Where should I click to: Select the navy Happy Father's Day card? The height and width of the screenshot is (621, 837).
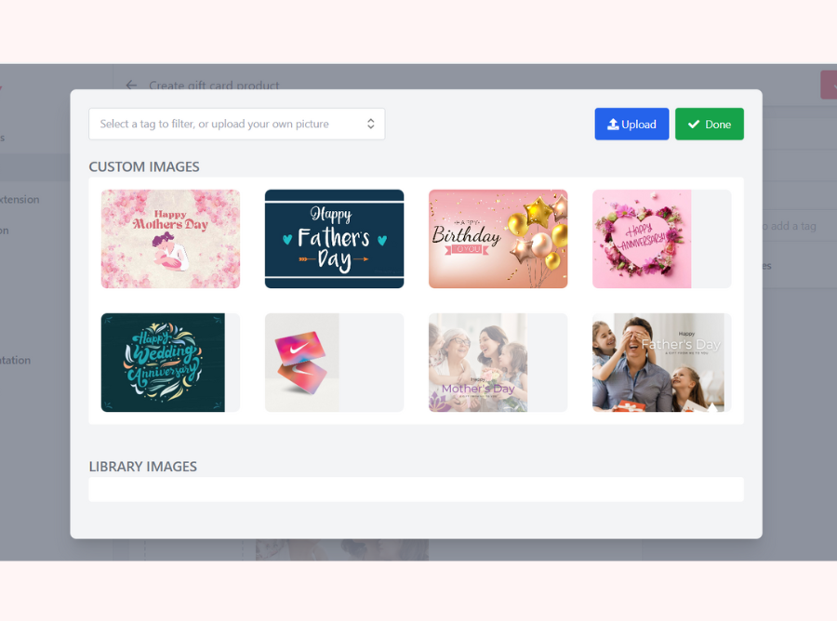tap(334, 239)
